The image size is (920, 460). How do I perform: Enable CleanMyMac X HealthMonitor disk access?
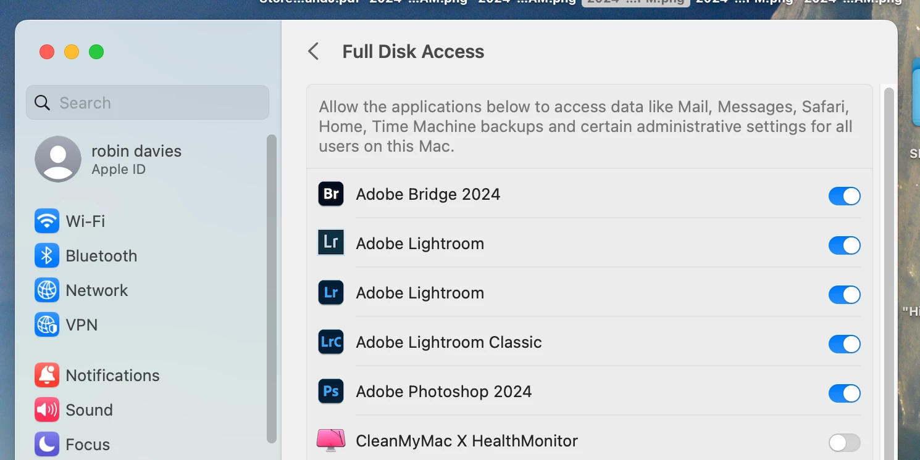pos(844,443)
